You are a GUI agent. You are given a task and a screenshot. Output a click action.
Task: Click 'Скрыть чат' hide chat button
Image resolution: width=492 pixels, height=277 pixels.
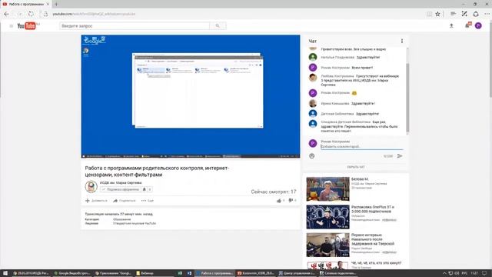tap(356, 167)
